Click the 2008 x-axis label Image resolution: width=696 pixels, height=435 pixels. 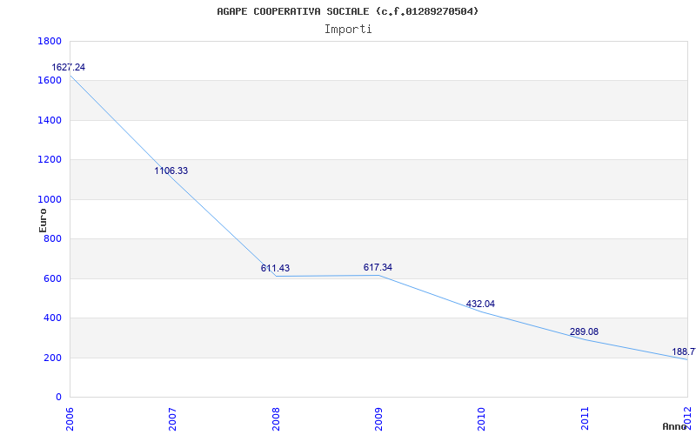coord(276,418)
